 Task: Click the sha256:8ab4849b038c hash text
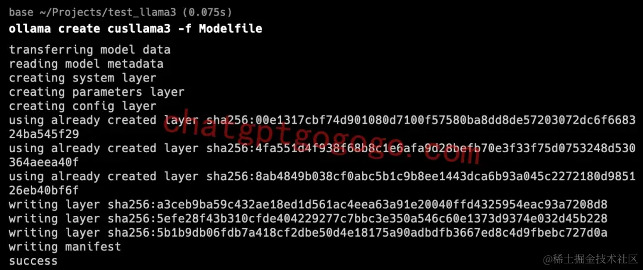[421, 177]
